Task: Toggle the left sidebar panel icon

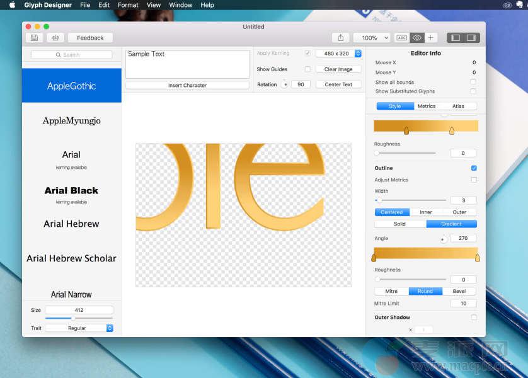Action: click(x=456, y=38)
